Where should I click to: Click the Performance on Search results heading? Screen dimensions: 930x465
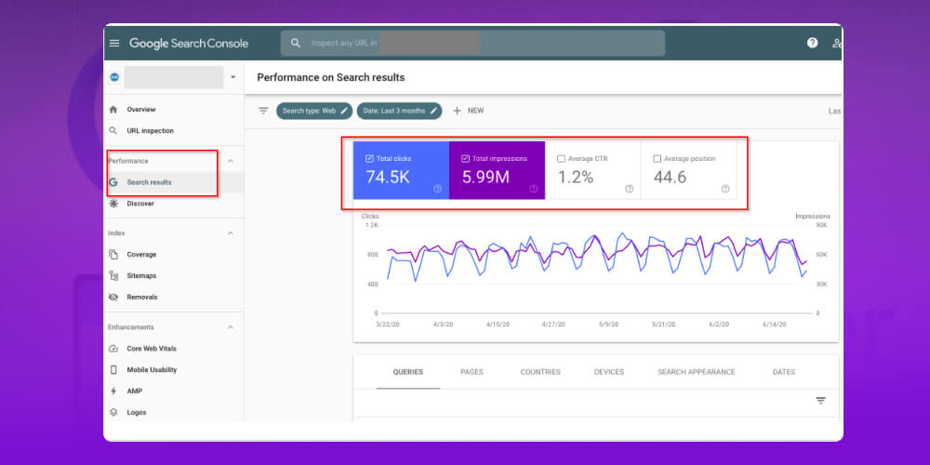pos(331,78)
